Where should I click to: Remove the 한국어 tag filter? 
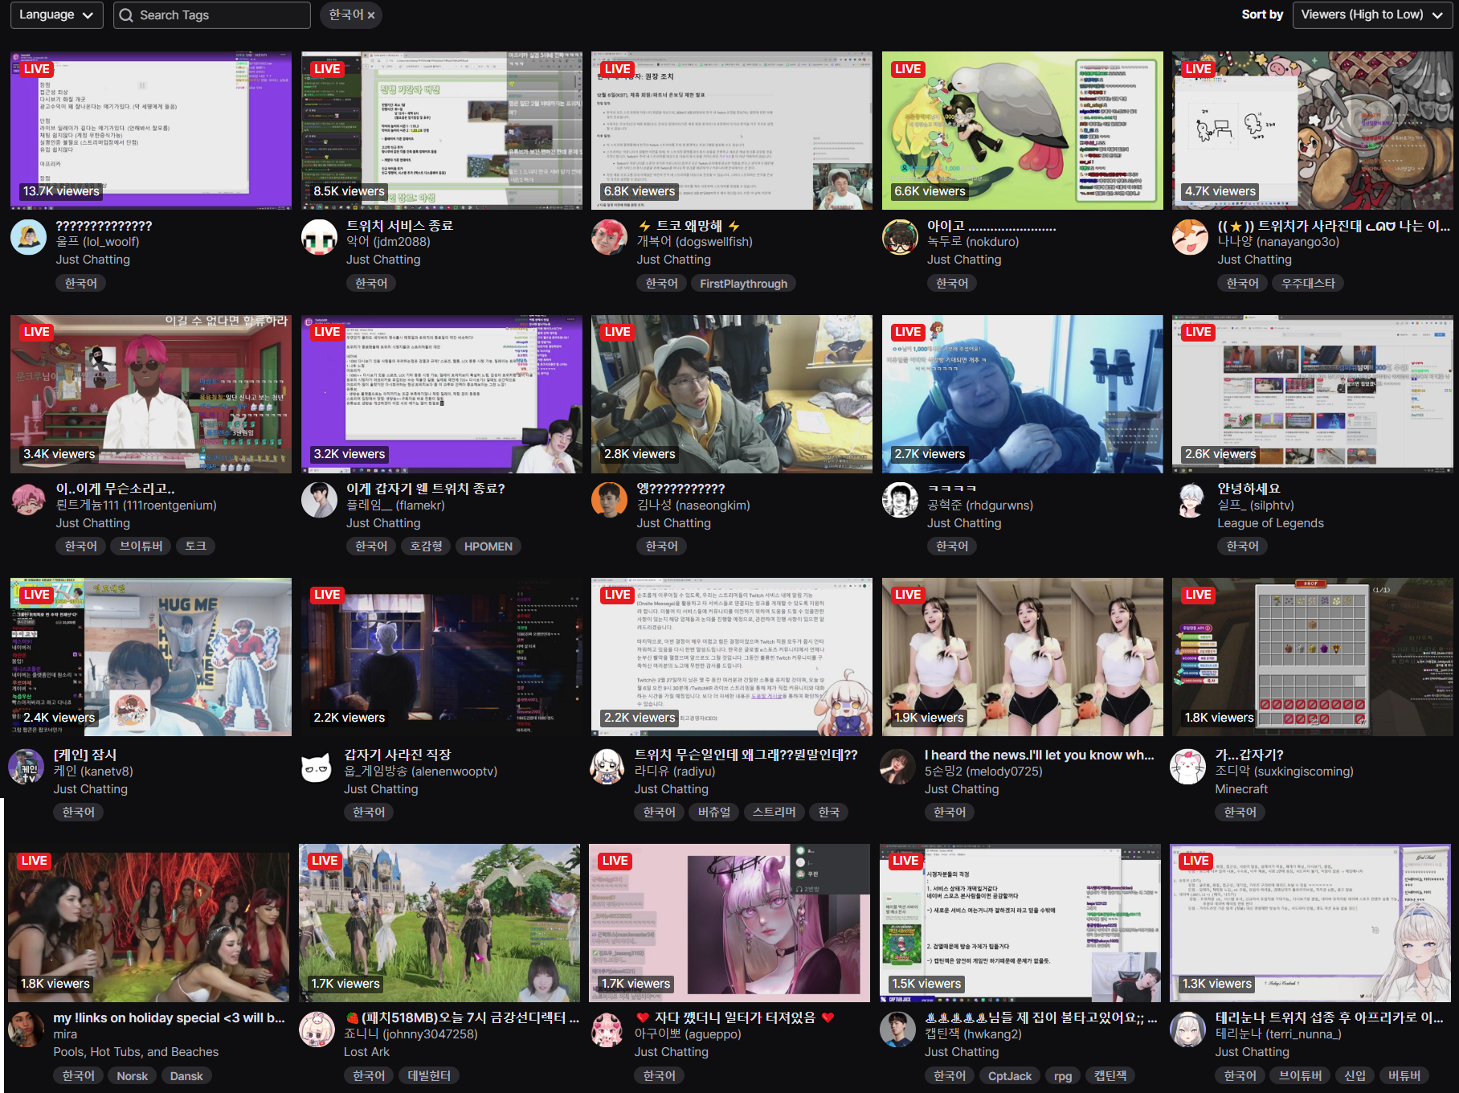(370, 15)
